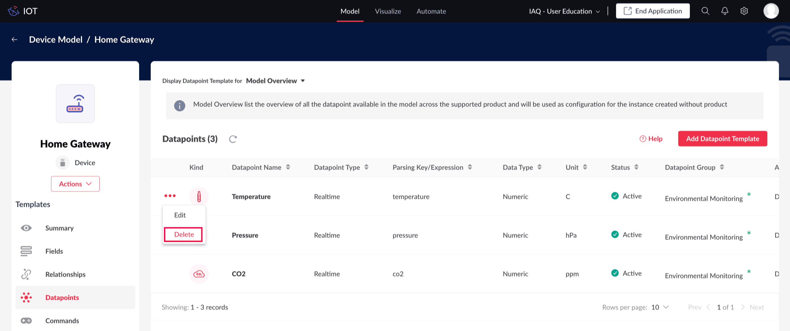Sort by Data Type column
The width and height of the screenshot is (790, 331).
click(539, 167)
